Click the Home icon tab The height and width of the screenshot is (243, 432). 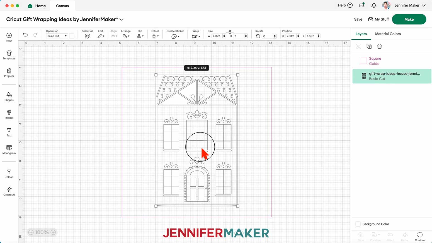tap(37, 6)
